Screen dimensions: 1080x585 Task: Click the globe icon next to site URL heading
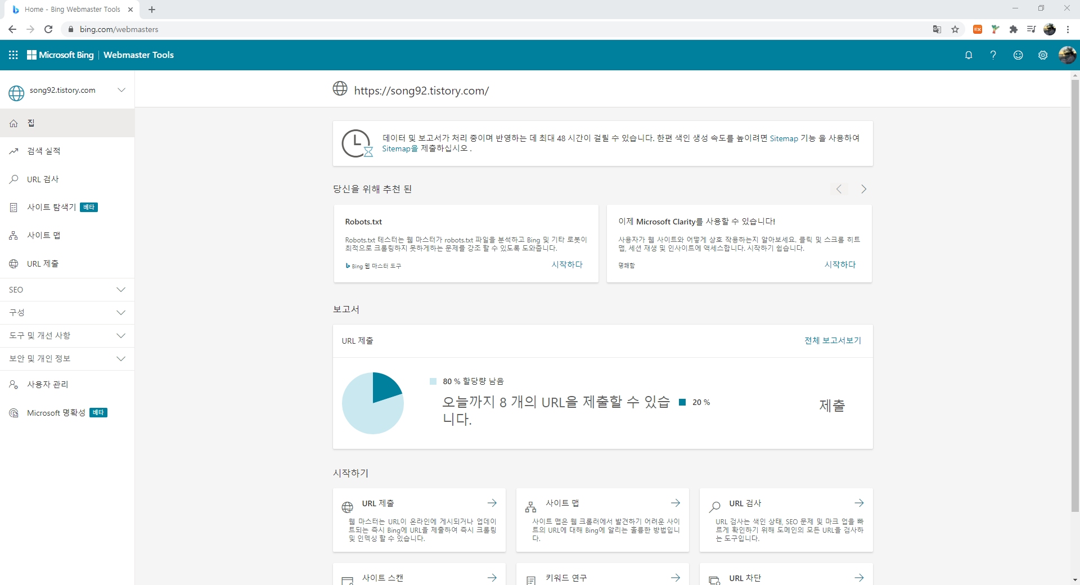coord(340,89)
